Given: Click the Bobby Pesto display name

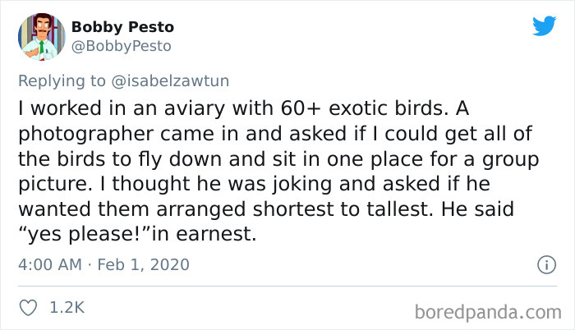Looking at the screenshot, I should click(122, 27).
